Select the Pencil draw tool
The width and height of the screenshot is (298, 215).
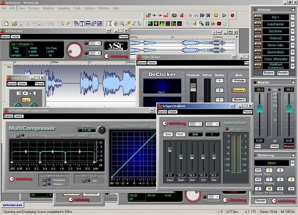click(128, 24)
